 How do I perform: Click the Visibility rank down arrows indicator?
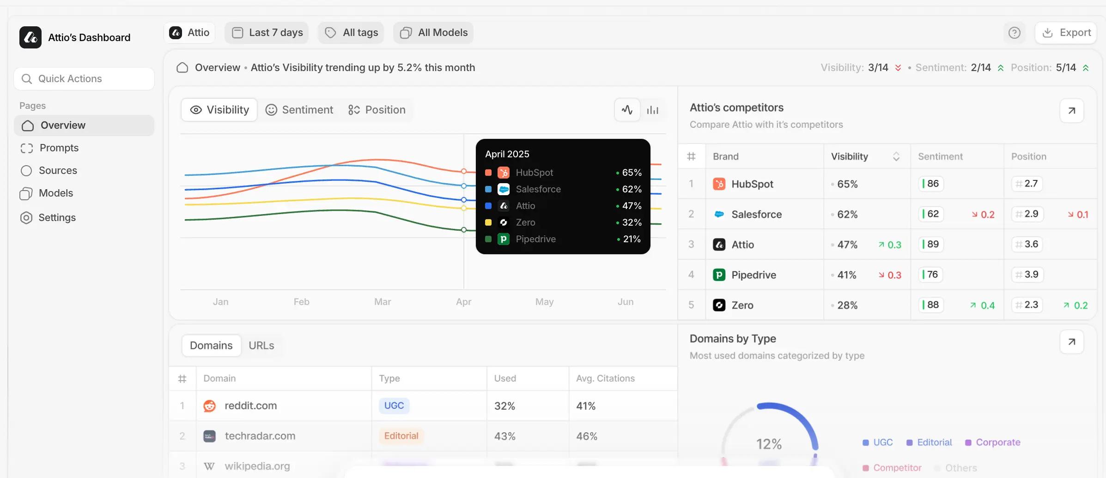(x=898, y=68)
